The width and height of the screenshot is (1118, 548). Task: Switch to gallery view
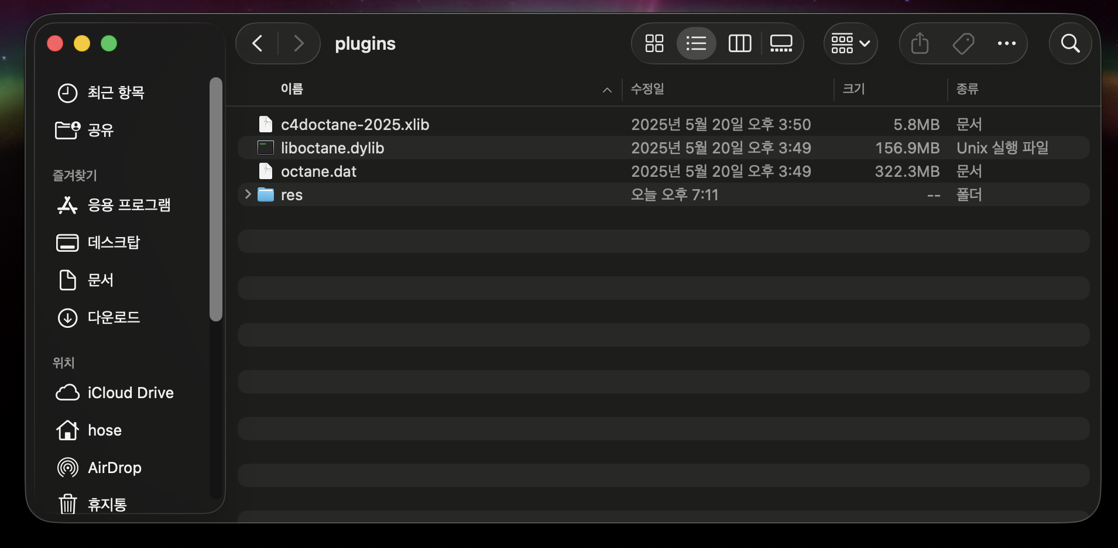[781, 43]
